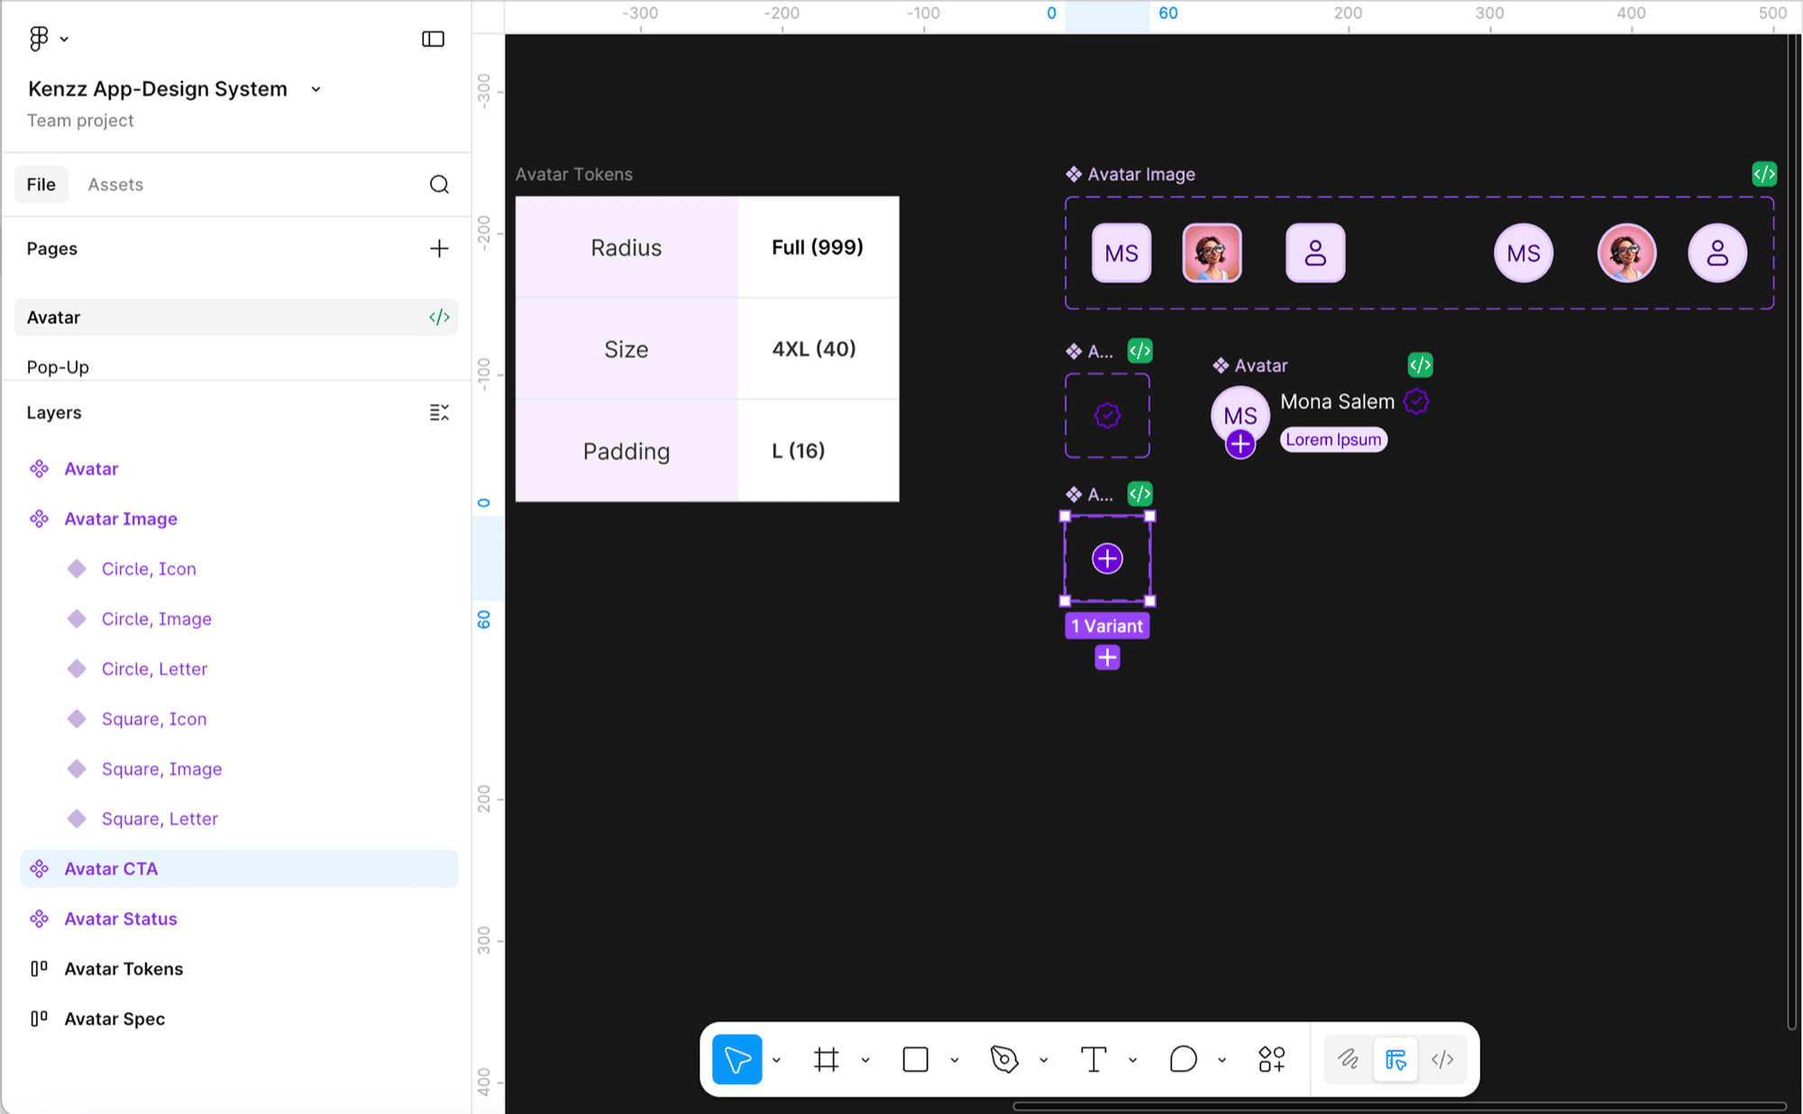1803x1114 pixels.
Task: Select the Move tool in toolbar
Action: click(x=737, y=1060)
